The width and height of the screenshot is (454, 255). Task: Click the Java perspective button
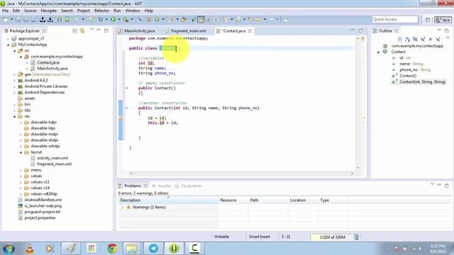(x=443, y=20)
